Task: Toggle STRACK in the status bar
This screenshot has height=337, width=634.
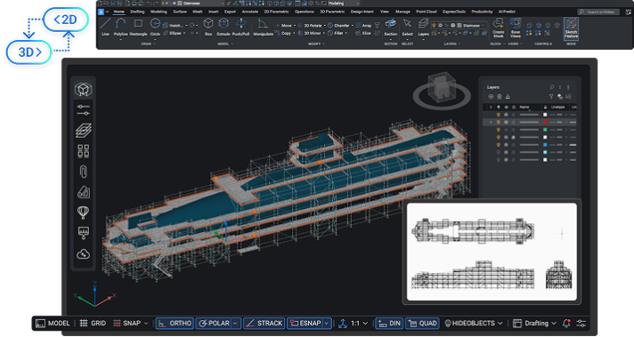Action: (x=264, y=324)
